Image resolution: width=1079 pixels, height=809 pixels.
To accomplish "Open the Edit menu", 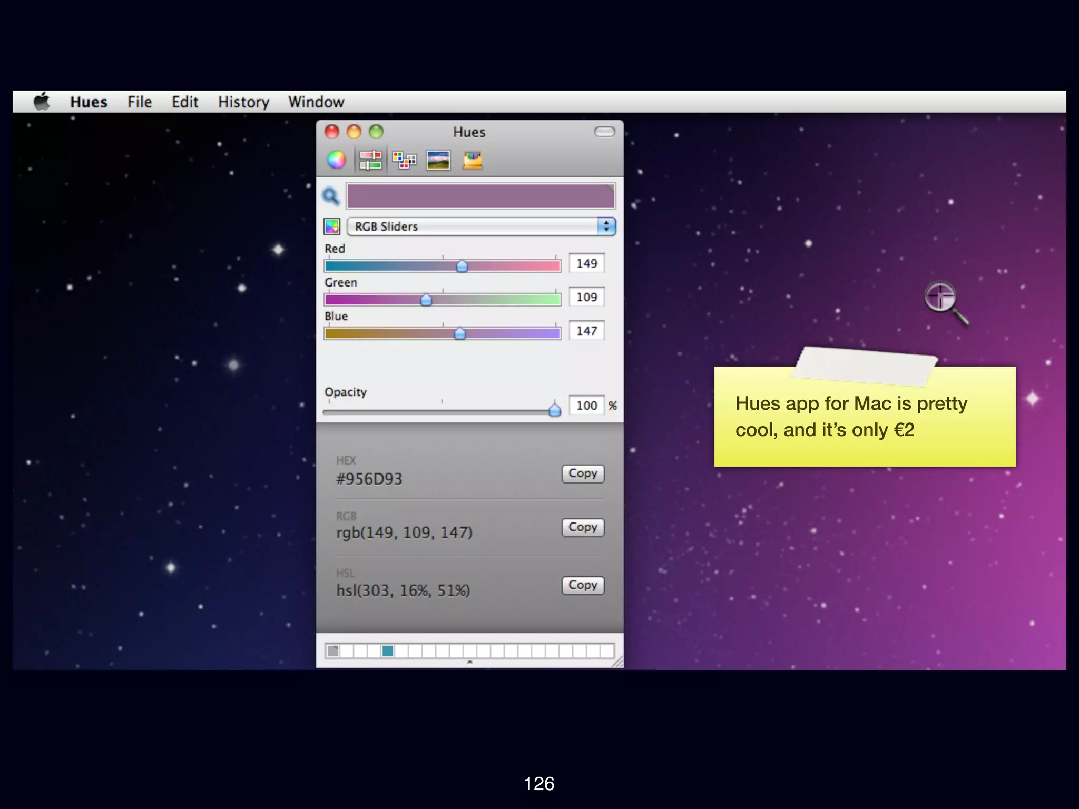I will point(185,102).
